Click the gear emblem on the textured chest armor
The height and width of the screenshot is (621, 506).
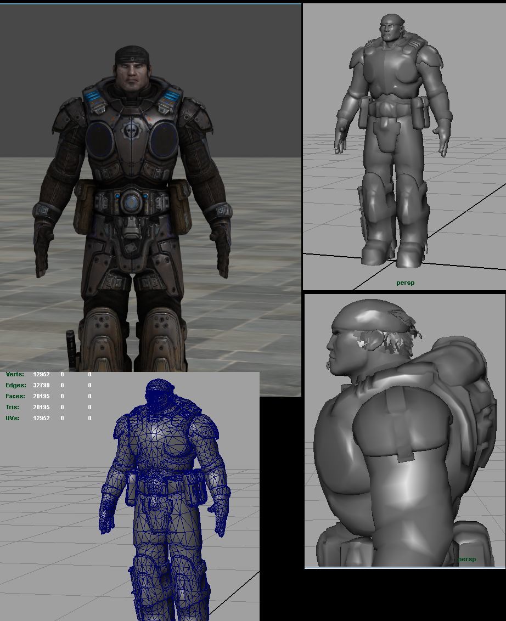[132, 131]
